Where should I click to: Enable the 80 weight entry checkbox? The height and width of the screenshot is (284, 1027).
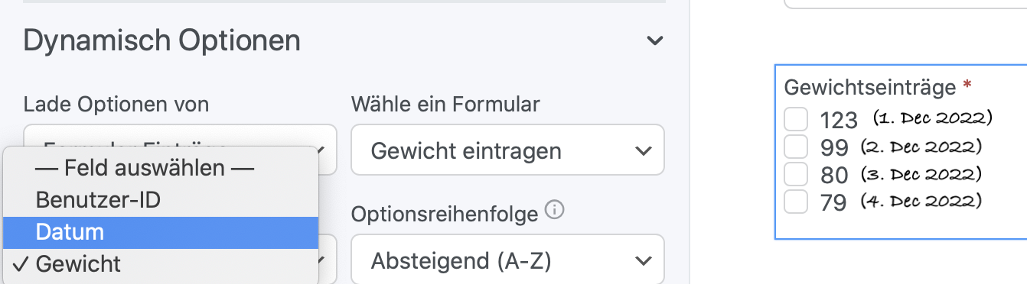pyautogui.click(x=797, y=175)
